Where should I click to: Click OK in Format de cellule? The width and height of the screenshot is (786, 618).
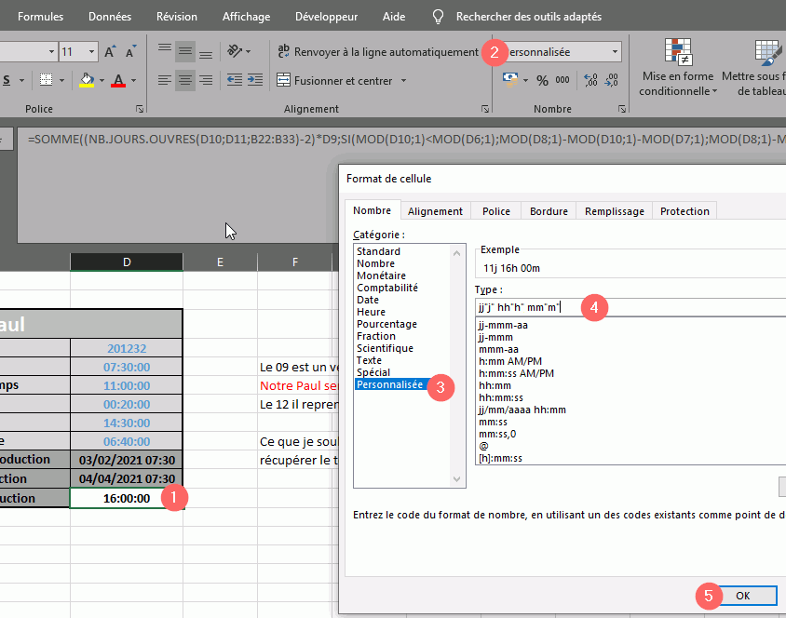click(x=741, y=596)
